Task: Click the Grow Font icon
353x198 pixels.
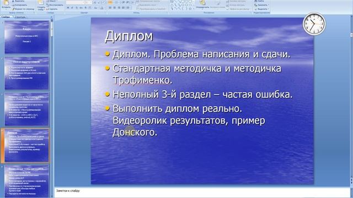Action: 95,2
